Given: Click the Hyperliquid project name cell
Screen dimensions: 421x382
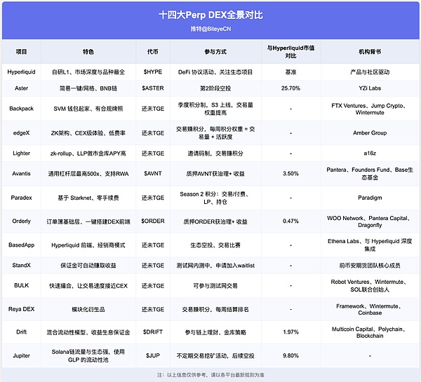Looking at the screenshot, I should pos(21,71).
